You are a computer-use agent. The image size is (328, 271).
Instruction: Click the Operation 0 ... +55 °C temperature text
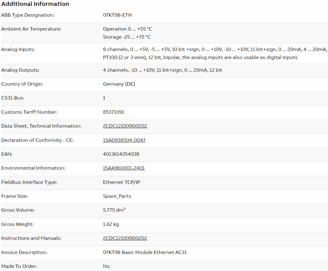pos(127,29)
